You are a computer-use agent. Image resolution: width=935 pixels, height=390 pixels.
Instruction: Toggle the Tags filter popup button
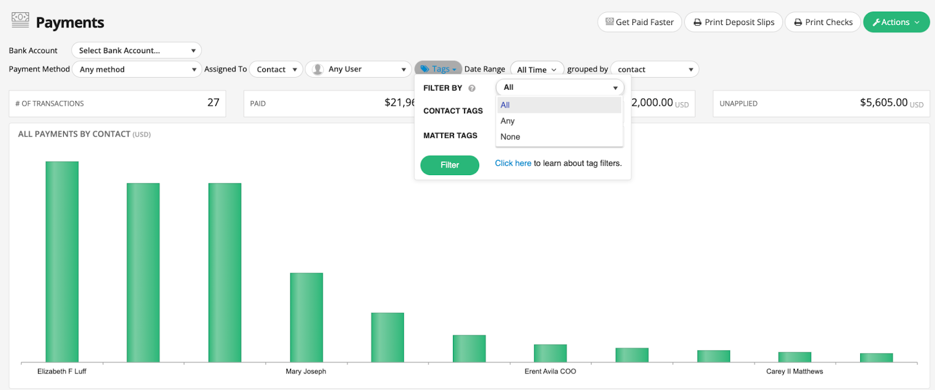tap(438, 69)
